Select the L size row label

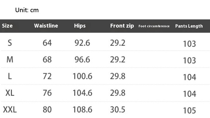pyautogui.click(x=10, y=76)
